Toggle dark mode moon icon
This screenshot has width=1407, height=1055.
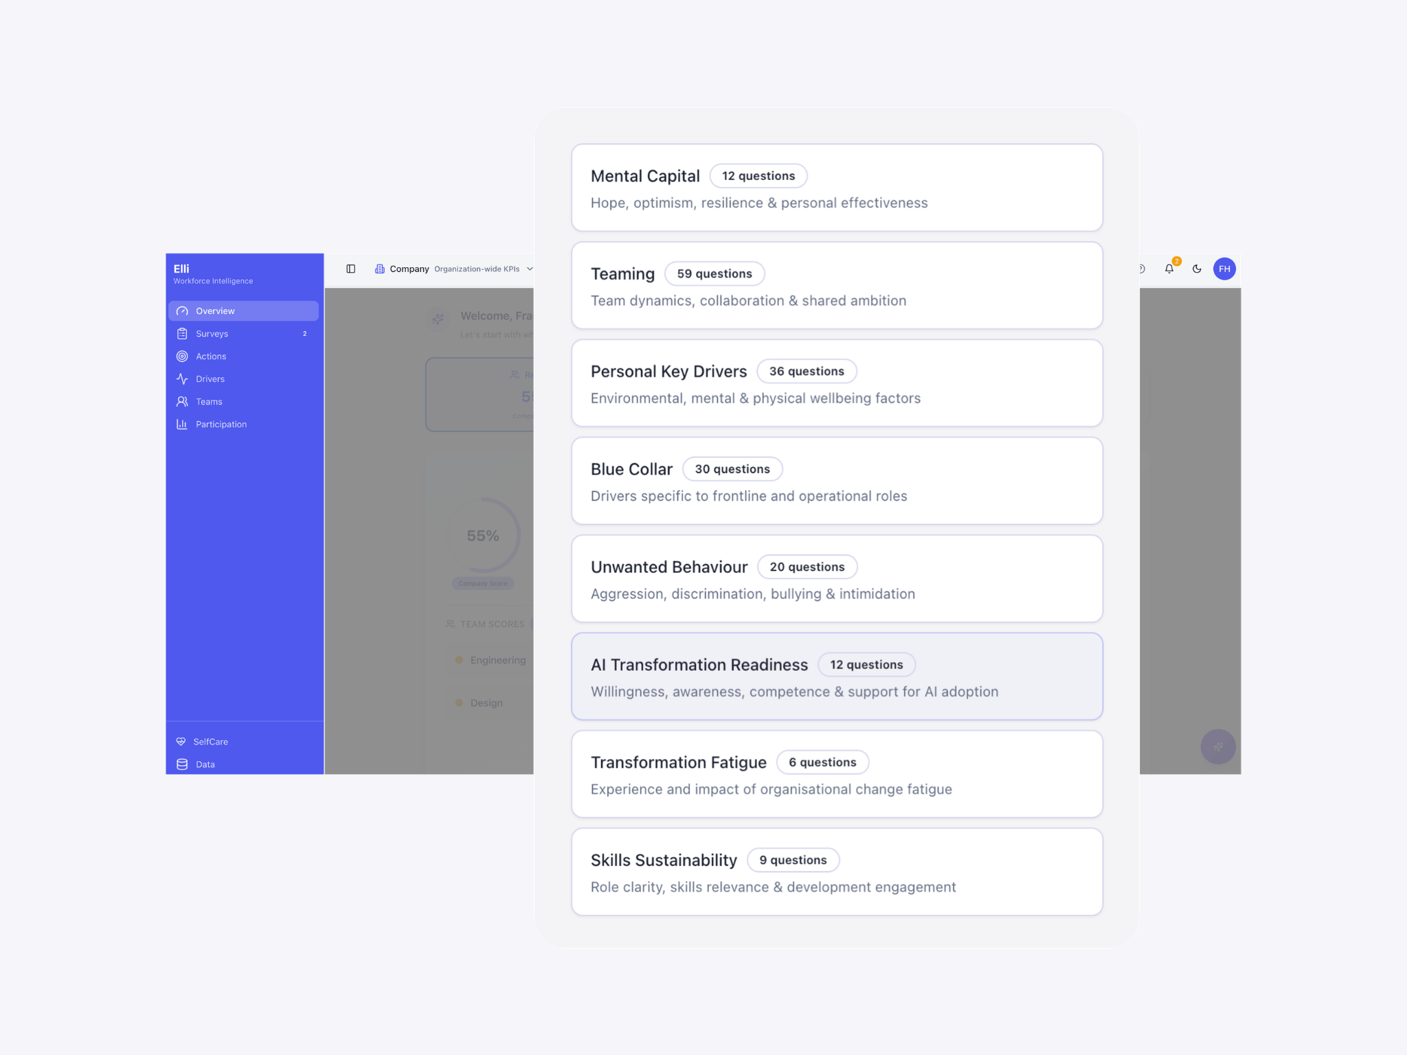pos(1197,269)
